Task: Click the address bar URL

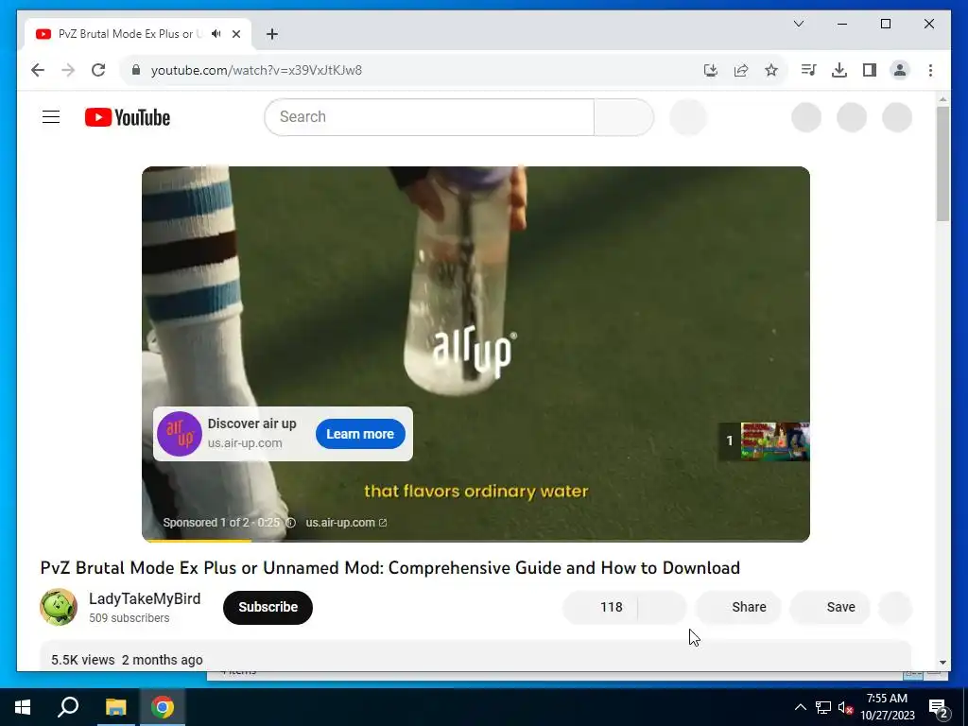Action: (x=256, y=70)
